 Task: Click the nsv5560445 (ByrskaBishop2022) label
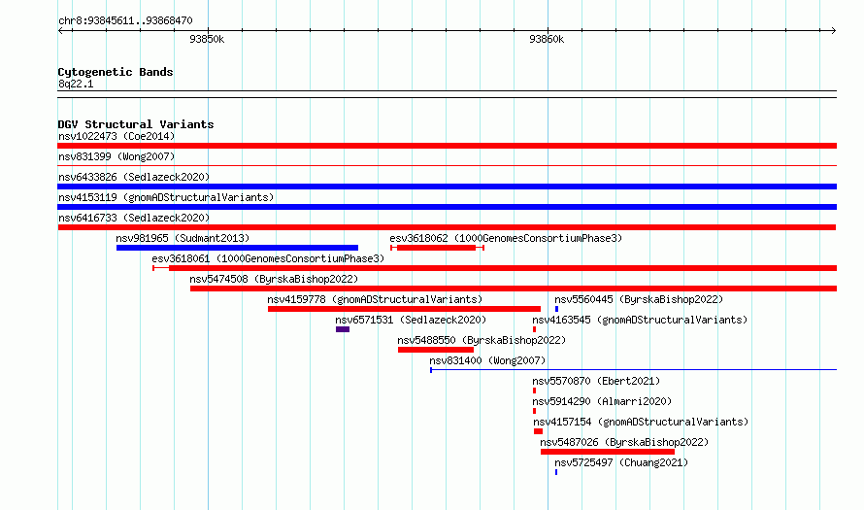coord(639,299)
